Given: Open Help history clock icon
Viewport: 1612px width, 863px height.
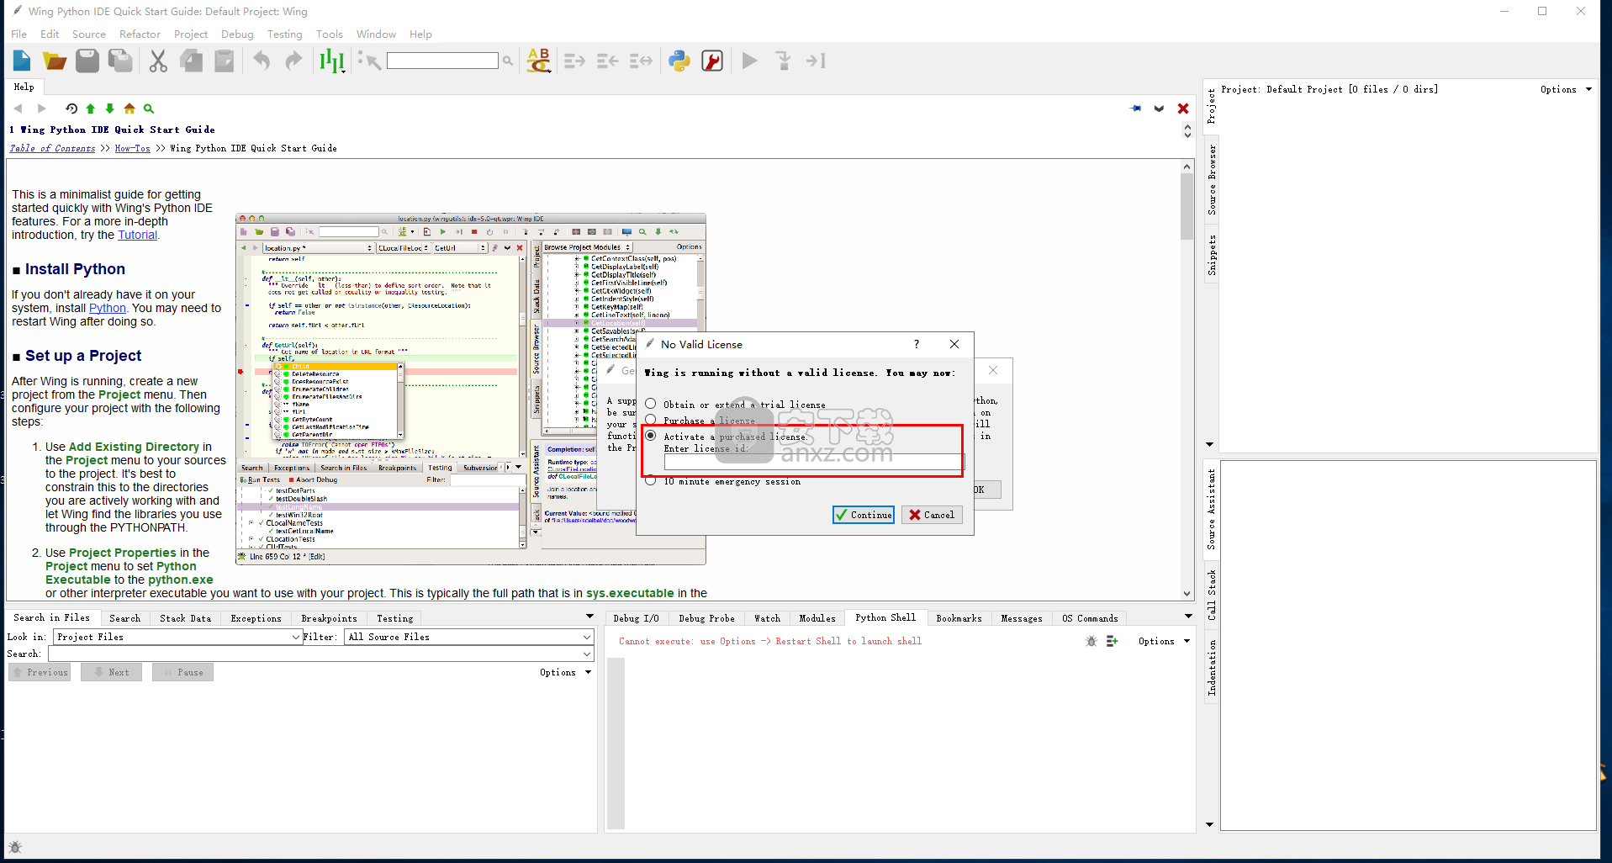Looking at the screenshot, I should 71,109.
